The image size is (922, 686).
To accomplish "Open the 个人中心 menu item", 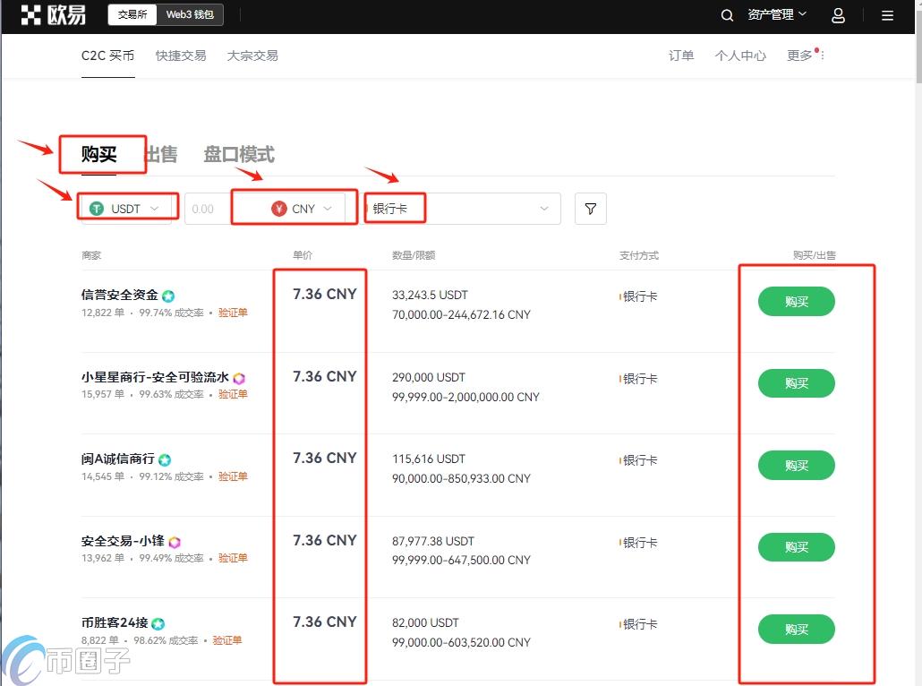I will 740,56.
